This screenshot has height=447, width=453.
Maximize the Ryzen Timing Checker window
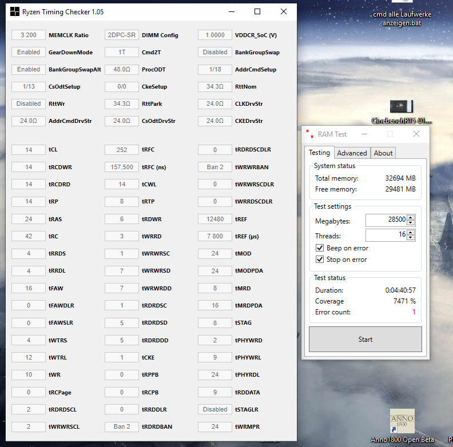click(257, 12)
